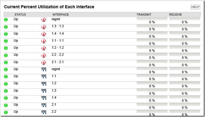Screen dimensions: 205x117
Task: Open the HELP button
Action: pos(195,7)
